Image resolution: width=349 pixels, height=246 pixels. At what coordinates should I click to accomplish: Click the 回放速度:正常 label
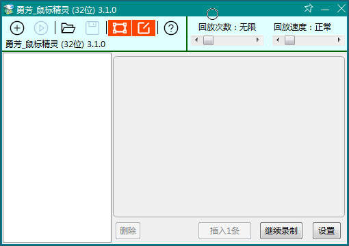302,27
